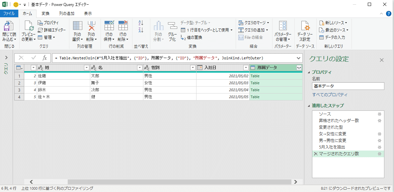Sort descending with the Z-A icon

pos(141,30)
